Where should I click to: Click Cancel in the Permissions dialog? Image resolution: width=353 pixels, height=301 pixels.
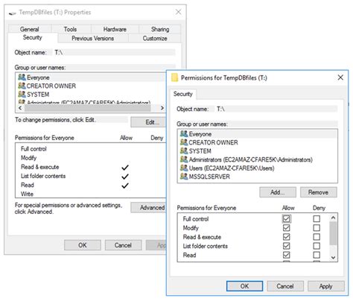pos(285,286)
